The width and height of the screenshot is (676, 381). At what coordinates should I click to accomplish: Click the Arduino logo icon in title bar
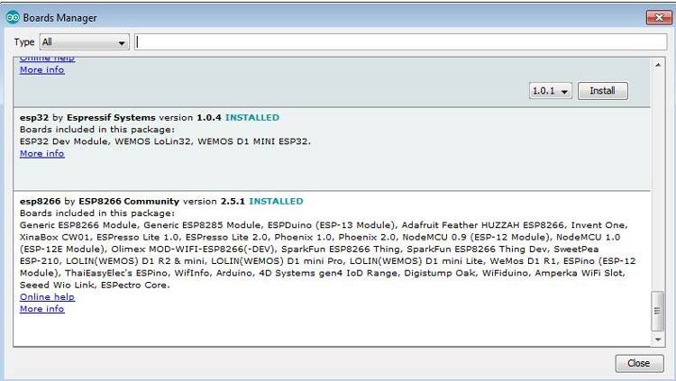13,17
